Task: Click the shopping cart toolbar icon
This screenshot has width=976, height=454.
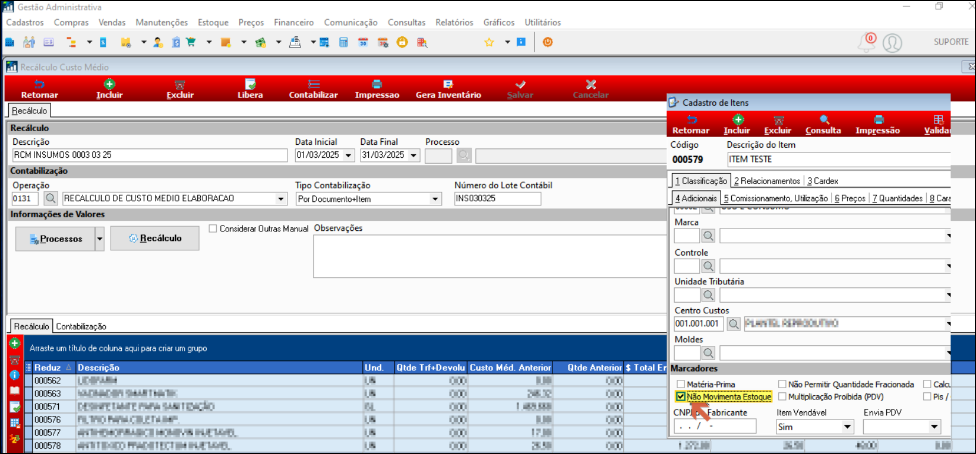Action: point(191,42)
